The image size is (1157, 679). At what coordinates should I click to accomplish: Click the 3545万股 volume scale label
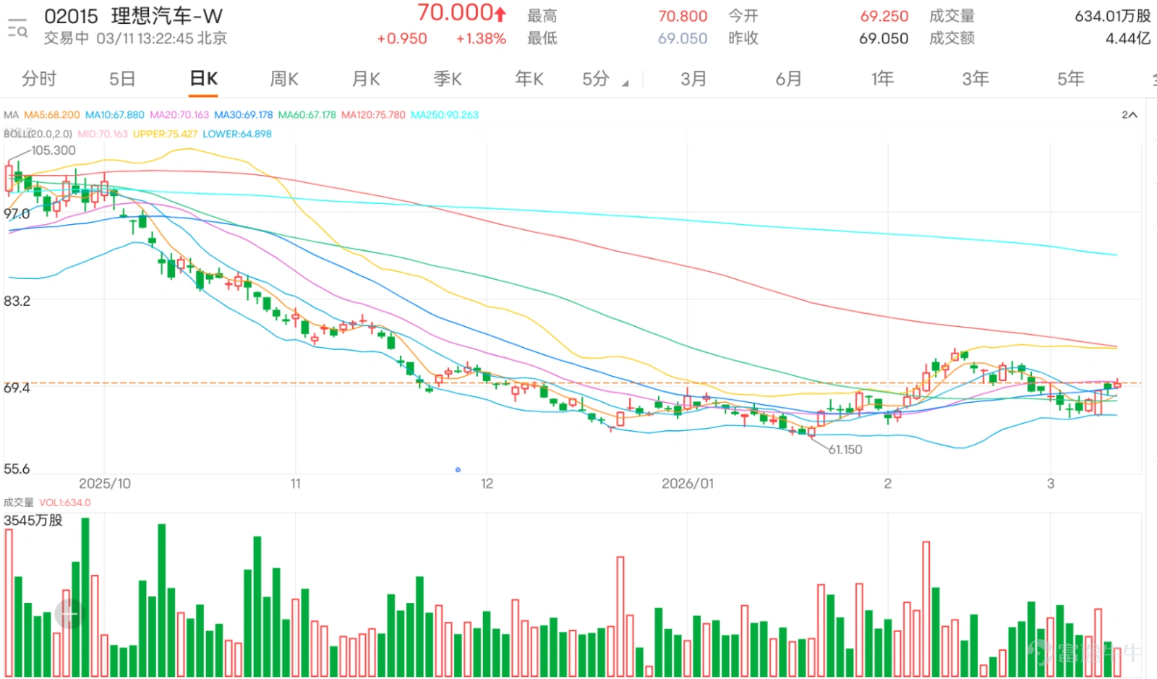(x=33, y=520)
